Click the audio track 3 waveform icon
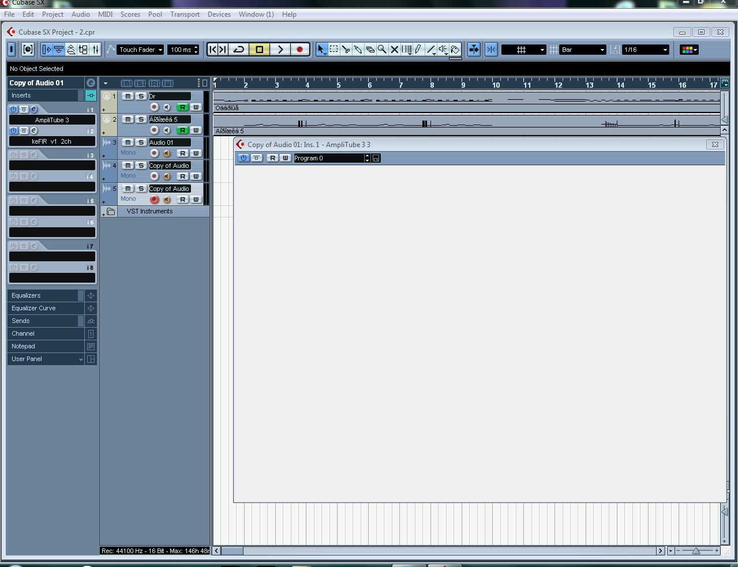The height and width of the screenshot is (567, 738). [x=107, y=142]
